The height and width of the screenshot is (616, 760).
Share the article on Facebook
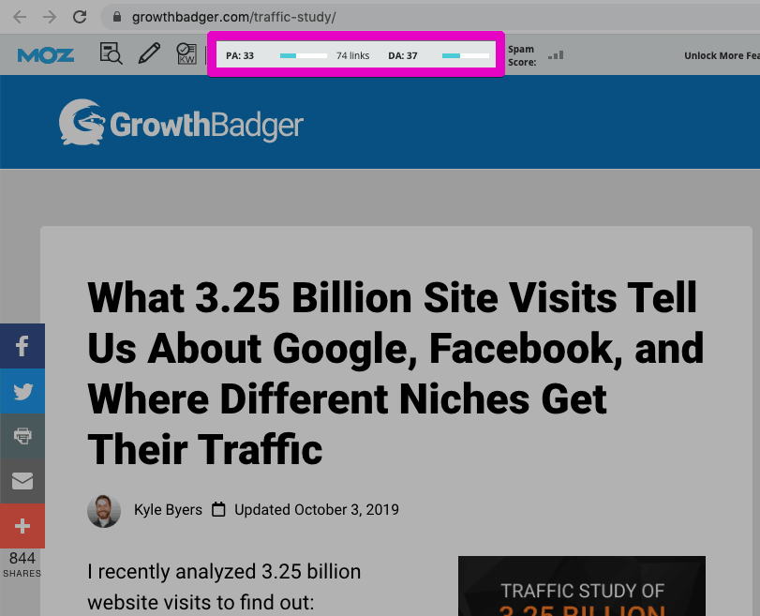click(22, 346)
